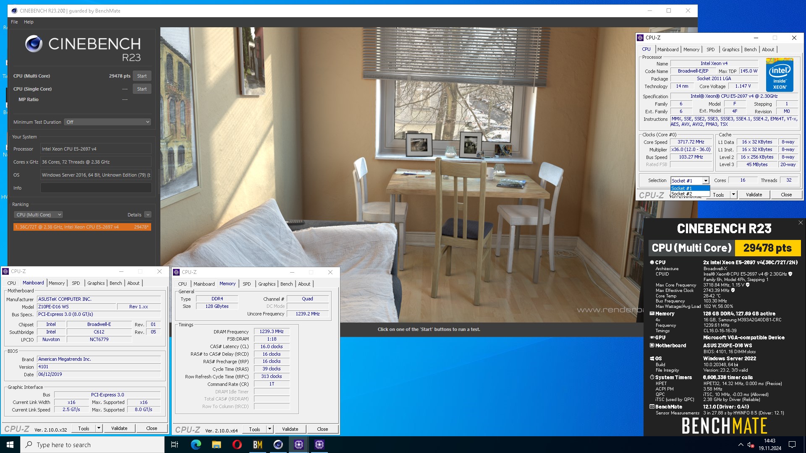Open the notification center icon
The width and height of the screenshot is (806, 453).
[792, 445]
